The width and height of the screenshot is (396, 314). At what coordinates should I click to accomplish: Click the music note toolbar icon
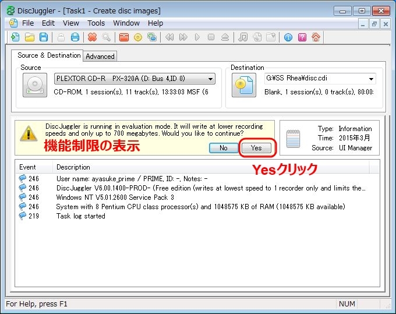click(x=243, y=37)
